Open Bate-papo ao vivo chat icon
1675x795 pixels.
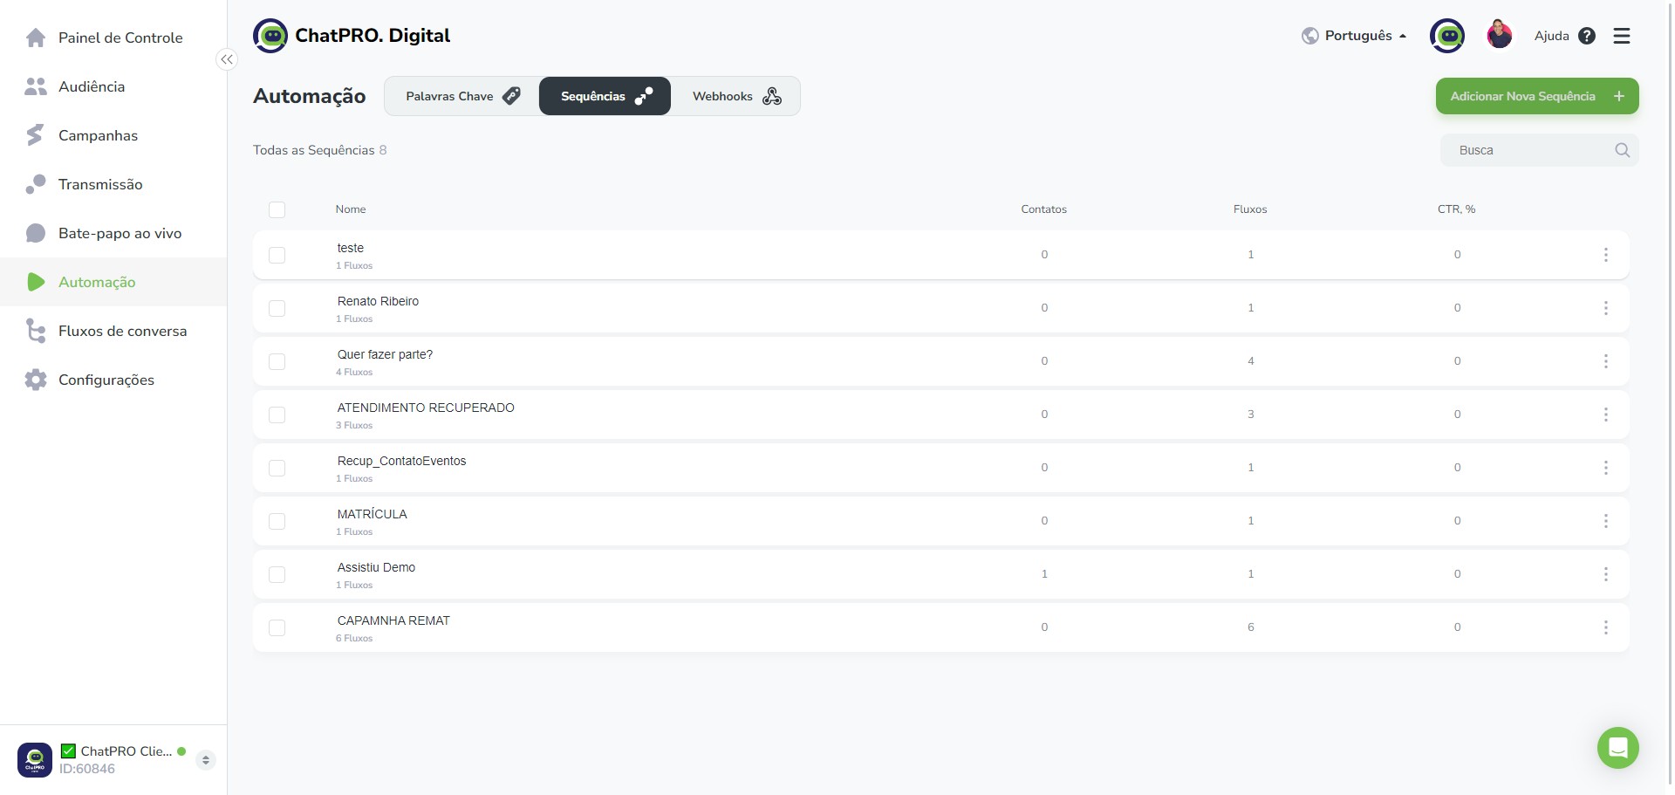(x=36, y=233)
